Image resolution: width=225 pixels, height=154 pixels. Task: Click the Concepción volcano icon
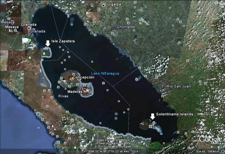(71, 79)
